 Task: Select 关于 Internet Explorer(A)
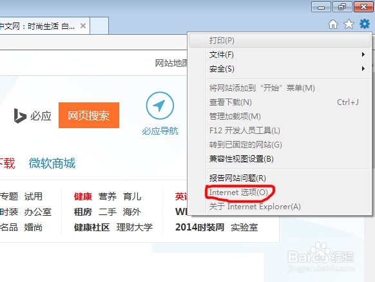(280, 207)
